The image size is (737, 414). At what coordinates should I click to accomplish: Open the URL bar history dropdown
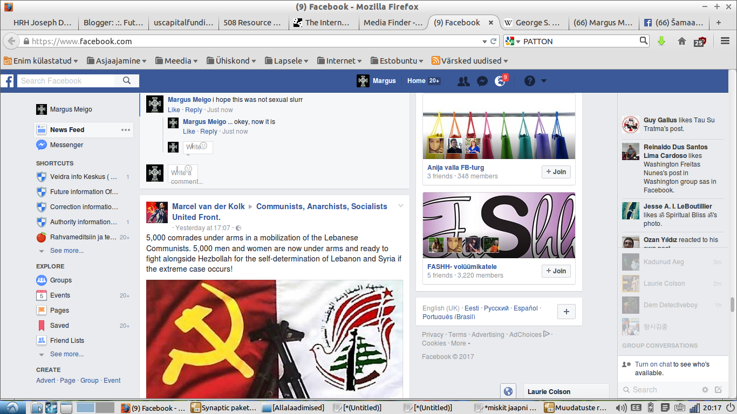[x=484, y=41]
